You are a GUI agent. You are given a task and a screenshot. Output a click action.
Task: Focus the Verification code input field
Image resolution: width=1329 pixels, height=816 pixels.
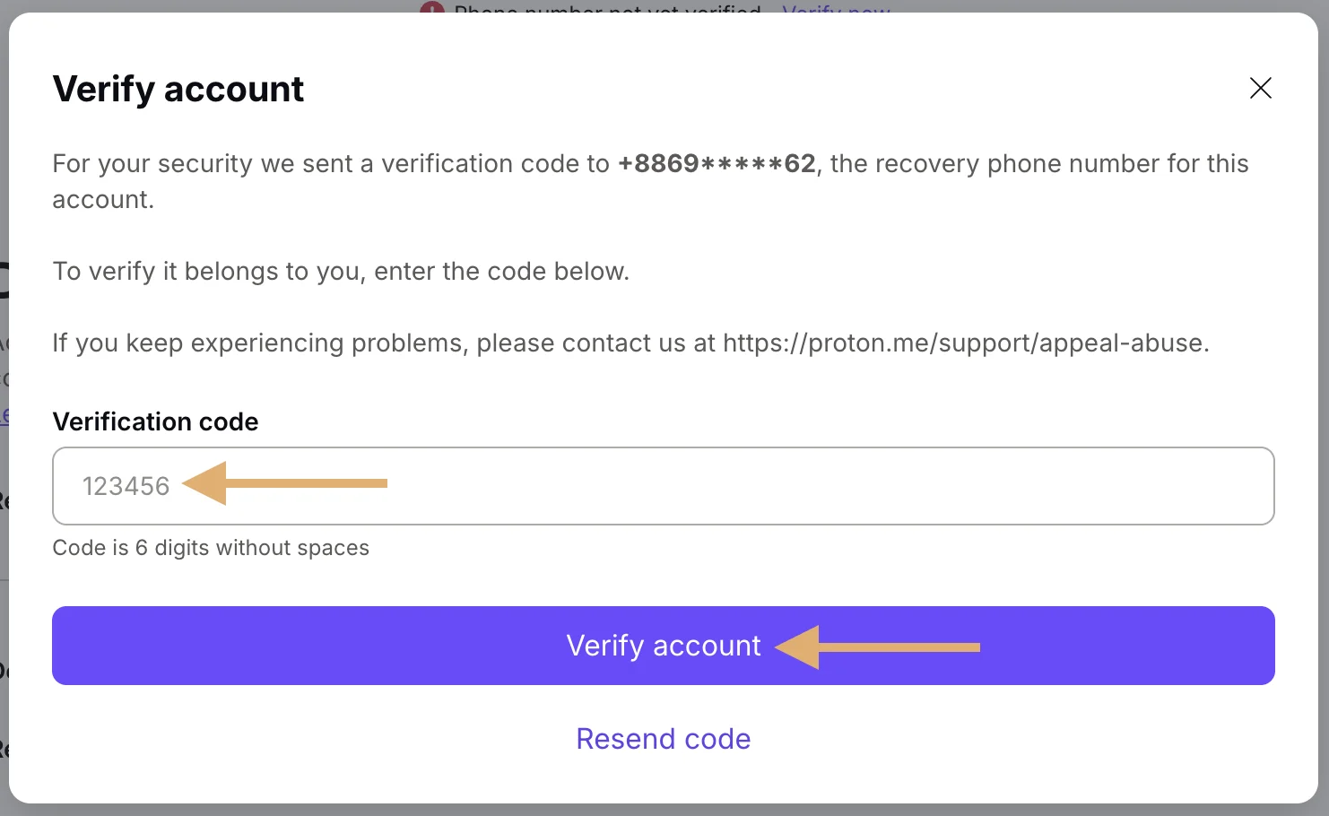coord(664,486)
